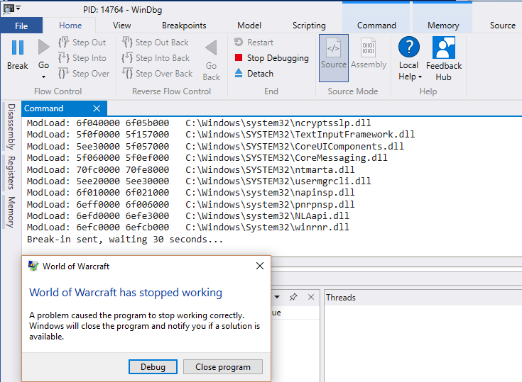Open the Breakpoints ribbon tab

tap(184, 26)
